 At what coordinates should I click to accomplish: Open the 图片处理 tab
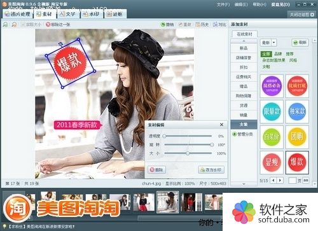click(17, 14)
